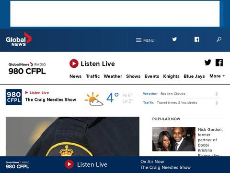Click the partly cloudy weather icon
The height and width of the screenshot is (173, 230).
[94, 99]
